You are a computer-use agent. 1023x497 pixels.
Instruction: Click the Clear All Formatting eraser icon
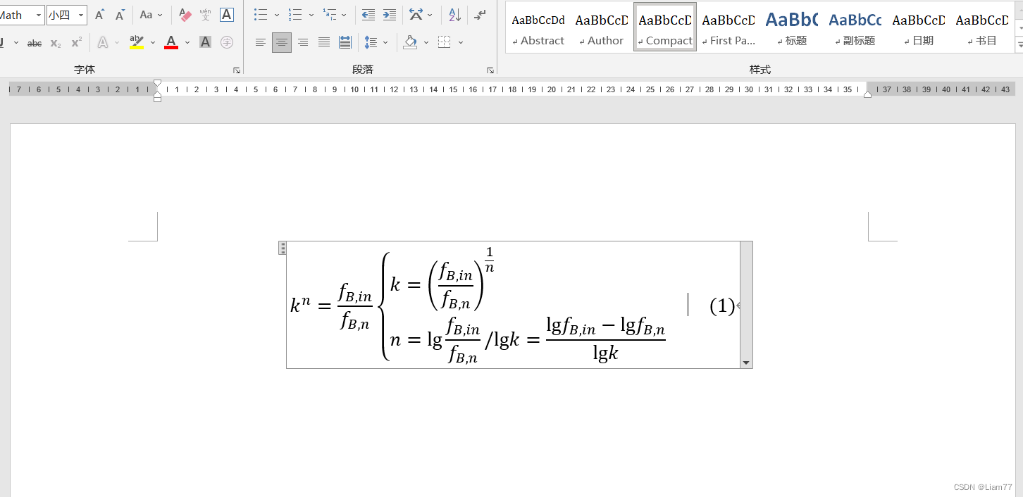click(x=185, y=15)
